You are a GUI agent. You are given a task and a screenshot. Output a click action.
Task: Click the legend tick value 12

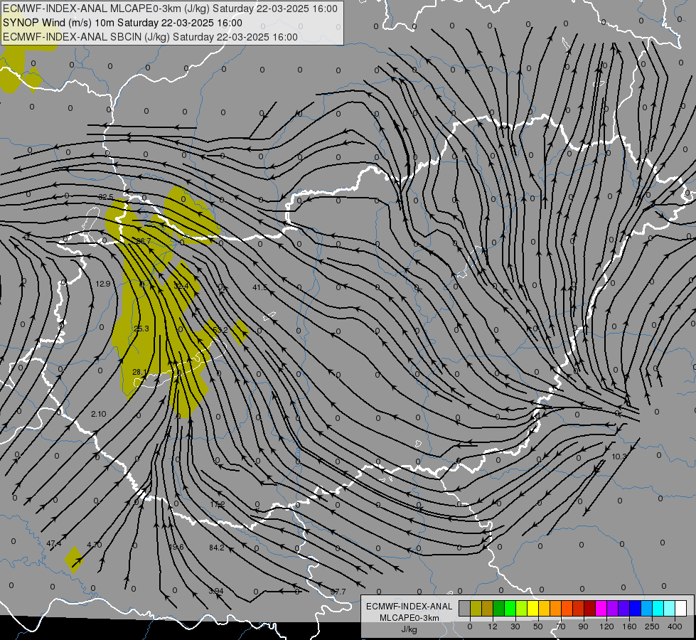coord(493,626)
